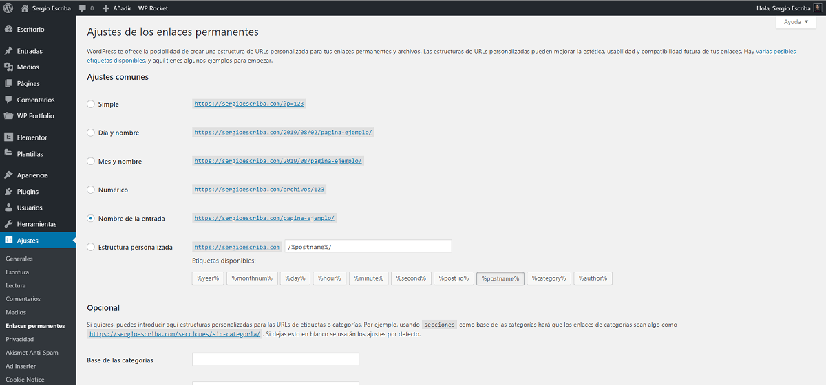Viewport: 826px width, 385px height.
Task: Click the Usuarios person icon
Action: [x=8, y=208]
